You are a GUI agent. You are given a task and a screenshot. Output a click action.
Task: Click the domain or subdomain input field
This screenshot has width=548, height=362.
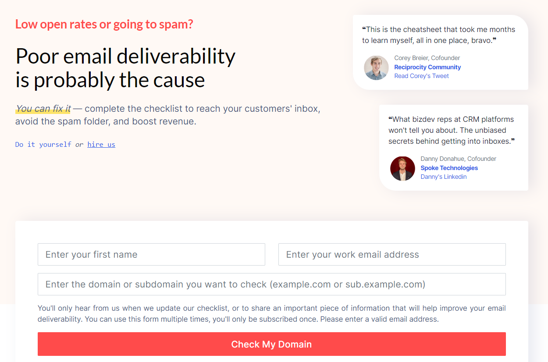click(271, 284)
